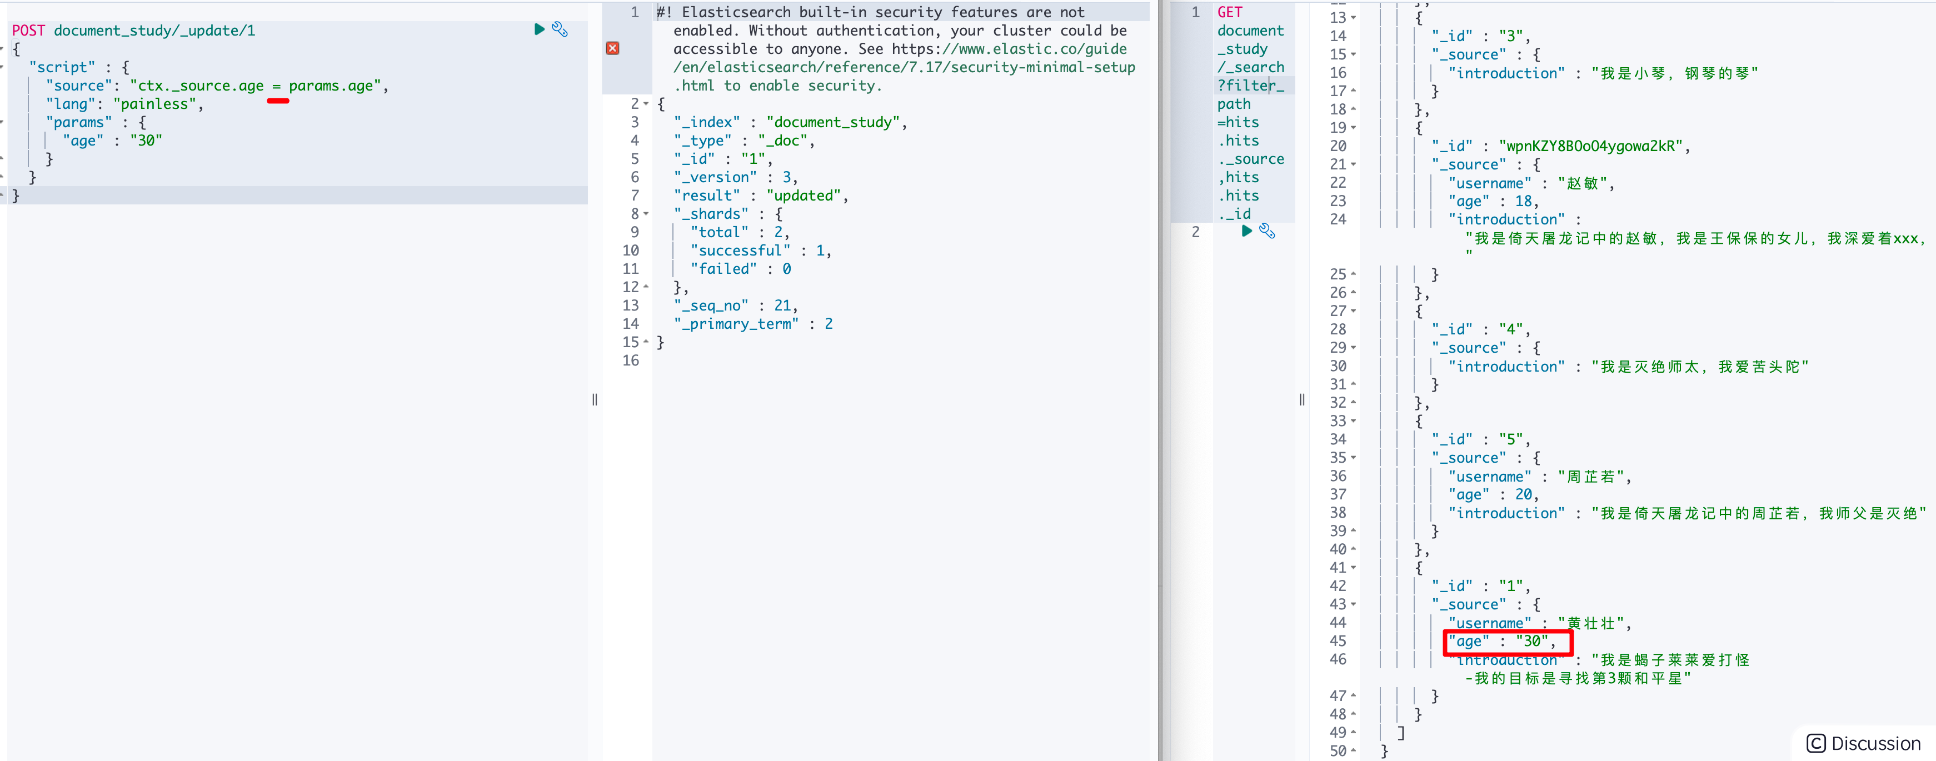Toggle fold arrow at update response line 12
The height and width of the screenshot is (761, 1936).
point(646,287)
